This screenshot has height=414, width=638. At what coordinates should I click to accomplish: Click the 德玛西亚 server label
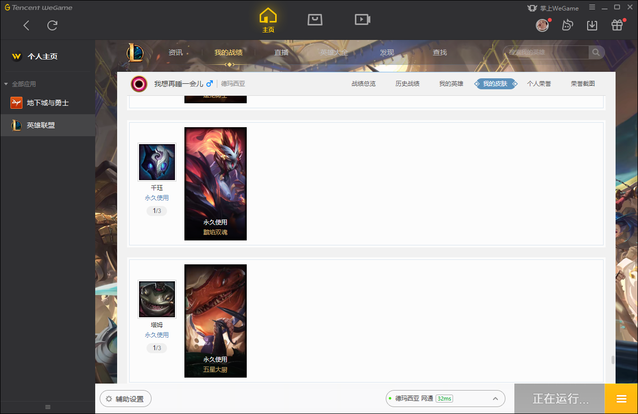click(x=233, y=84)
